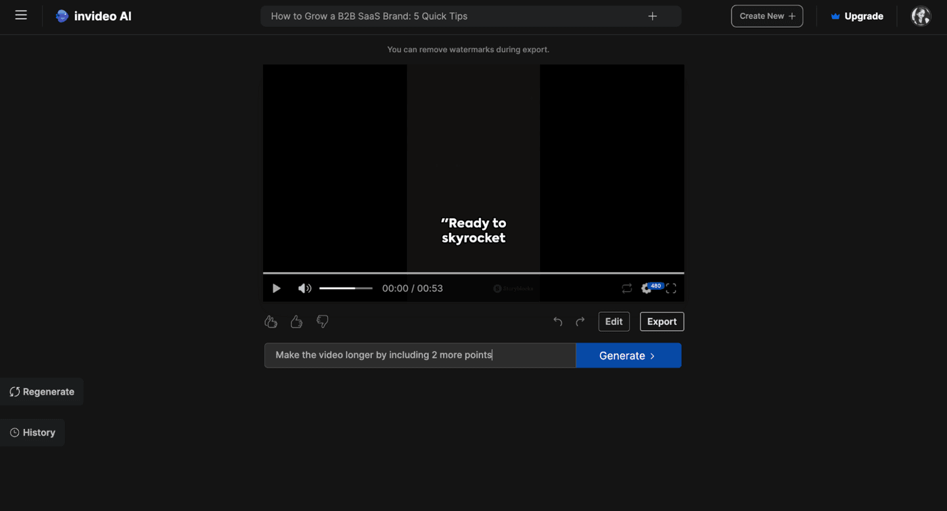Open video quality settings showing 480
Image resolution: width=947 pixels, height=511 pixels.
647,288
